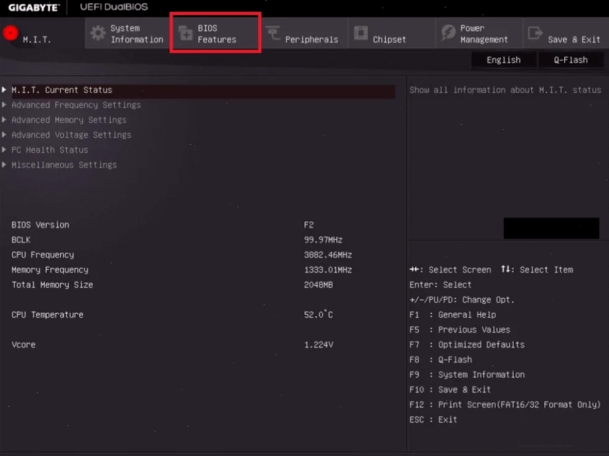
Task: Switch to Save & Exit tab
Action: 566,34
